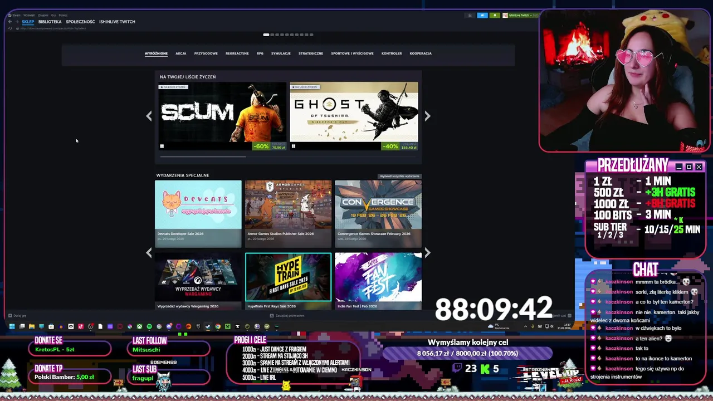Select the SYMULACJE category tab
This screenshot has height=401, width=713.
281,53
